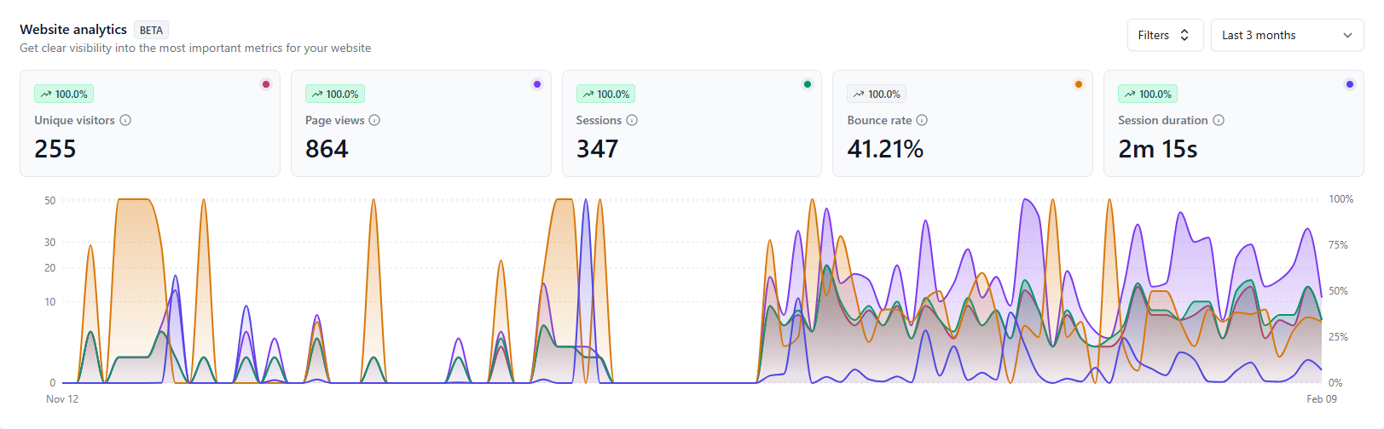Click the Nov 12 date label on chart axis
1384x429 pixels.
pos(62,399)
